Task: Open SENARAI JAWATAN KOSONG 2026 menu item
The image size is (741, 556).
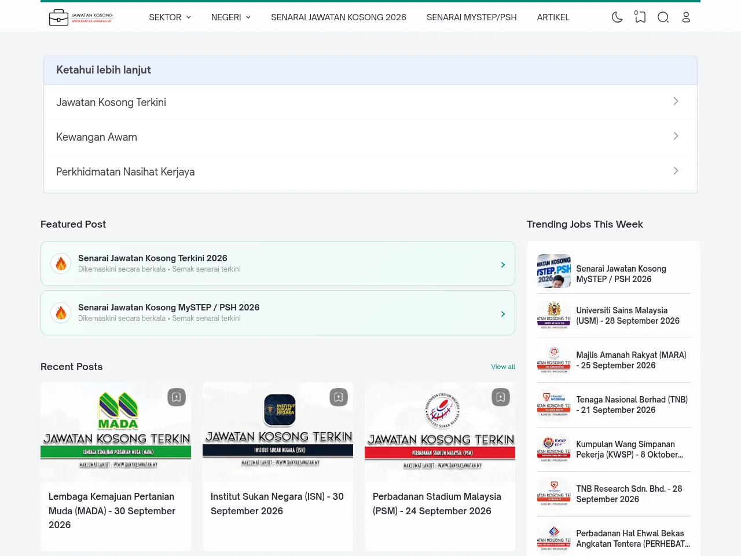Action: click(x=339, y=17)
